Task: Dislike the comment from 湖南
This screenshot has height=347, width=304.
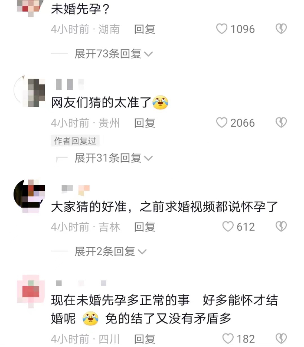Action: pyautogui.click(x=281, y=29)
